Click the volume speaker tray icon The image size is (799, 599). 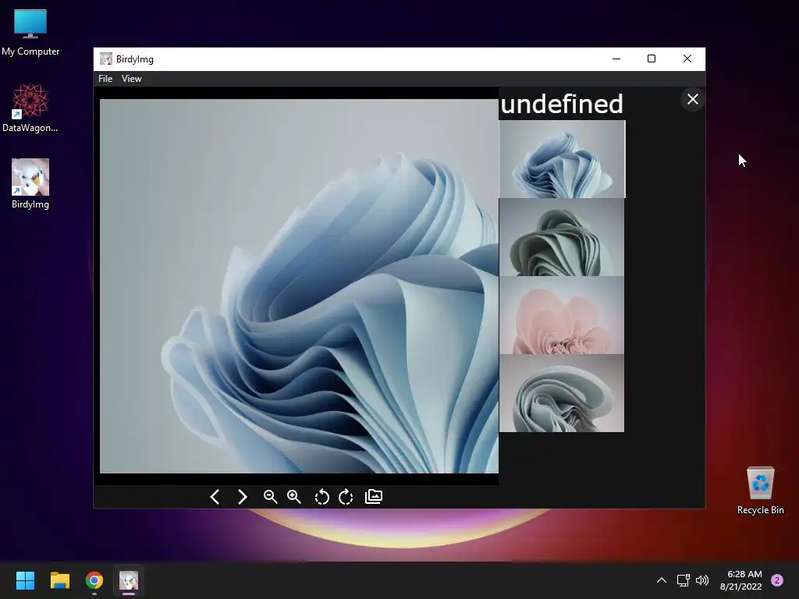pos(702,580)
